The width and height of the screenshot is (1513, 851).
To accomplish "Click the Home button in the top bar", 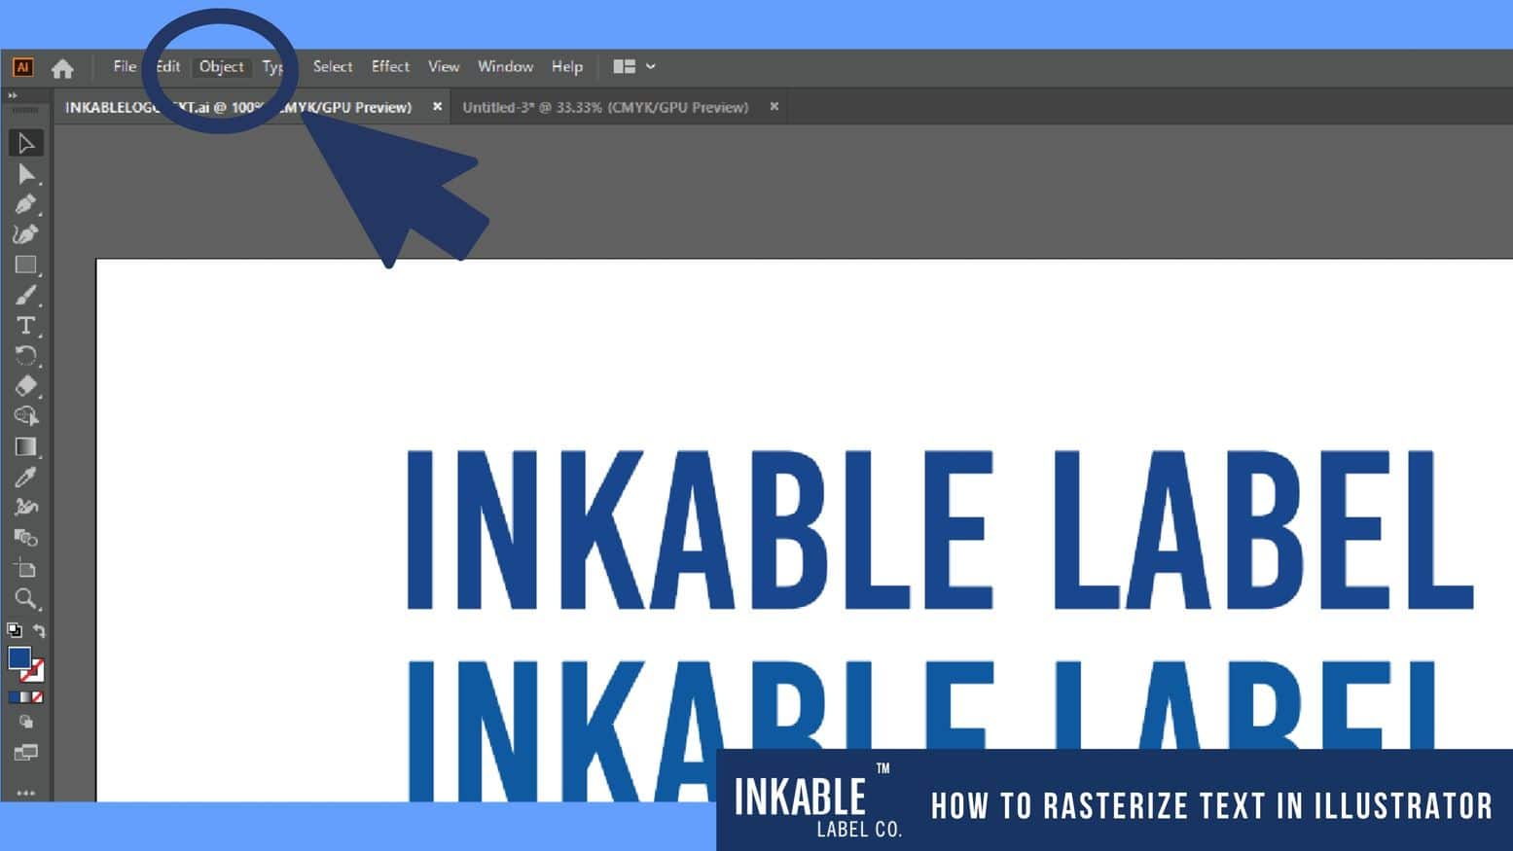I will pyautogui.click(x=63, y=66).
